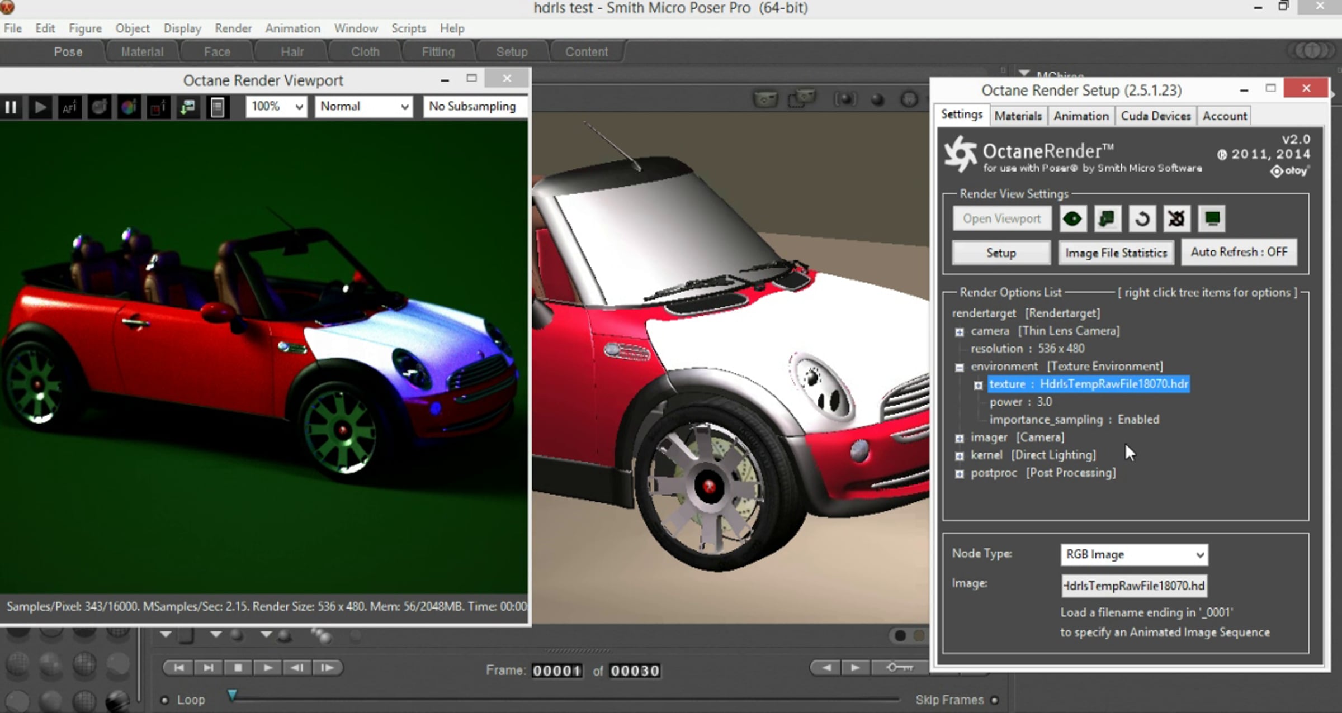Step forward one frame
This screenshot has width=1342, height=713.
click(328, 668)
